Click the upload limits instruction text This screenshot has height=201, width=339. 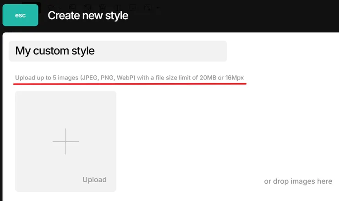130,78
